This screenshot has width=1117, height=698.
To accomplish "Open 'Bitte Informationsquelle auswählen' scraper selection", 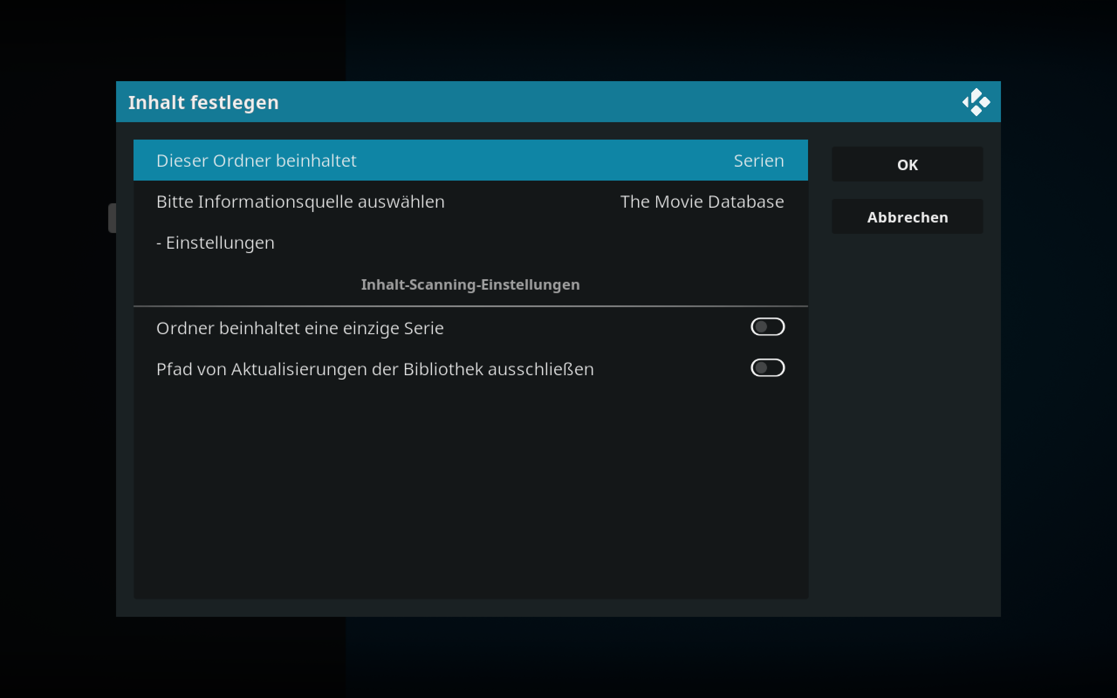I will pyautogui.click(x=470, y=201).
